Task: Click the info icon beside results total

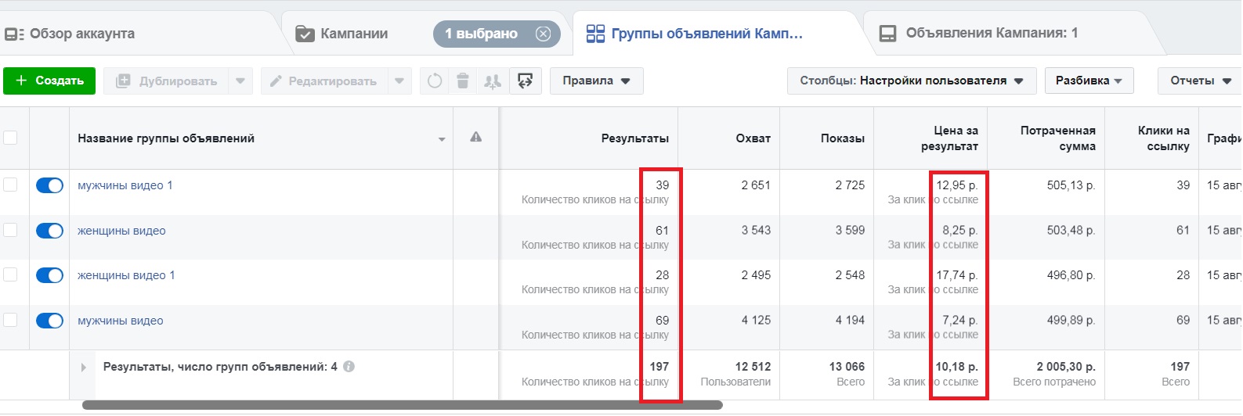Action: (349, 367)
